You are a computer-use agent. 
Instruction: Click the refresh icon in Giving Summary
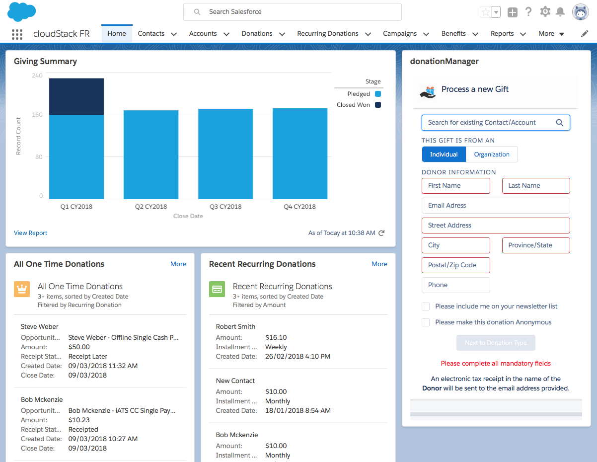[381, 232]
